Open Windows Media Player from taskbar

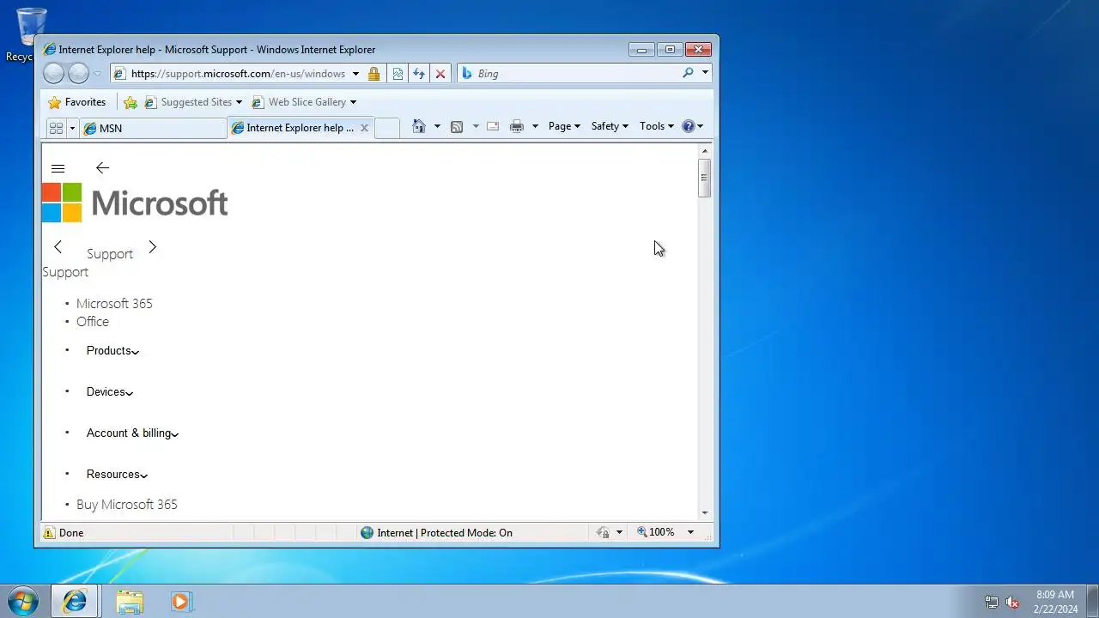180,602
